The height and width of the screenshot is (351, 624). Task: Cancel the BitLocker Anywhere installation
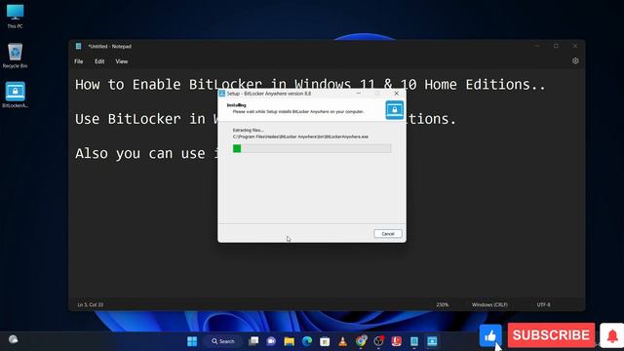[x=388, y=234]
